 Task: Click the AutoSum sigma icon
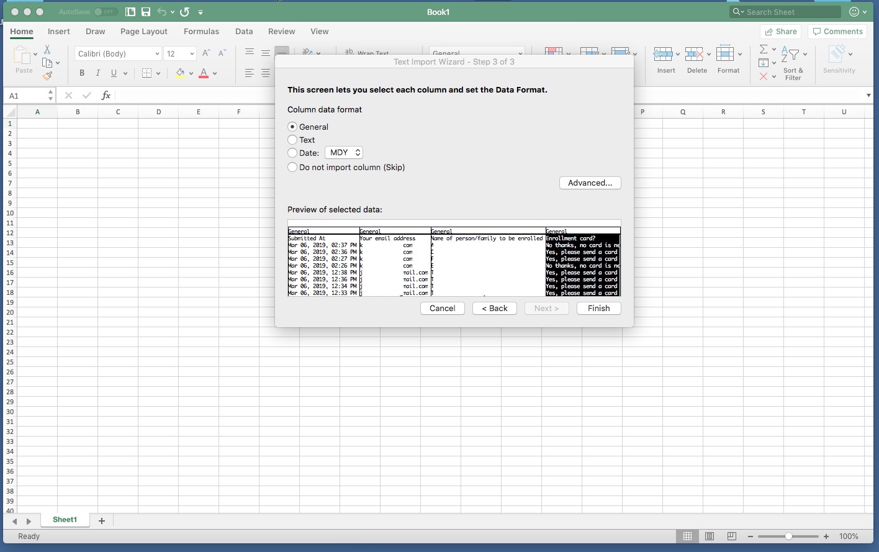point(764,49)
